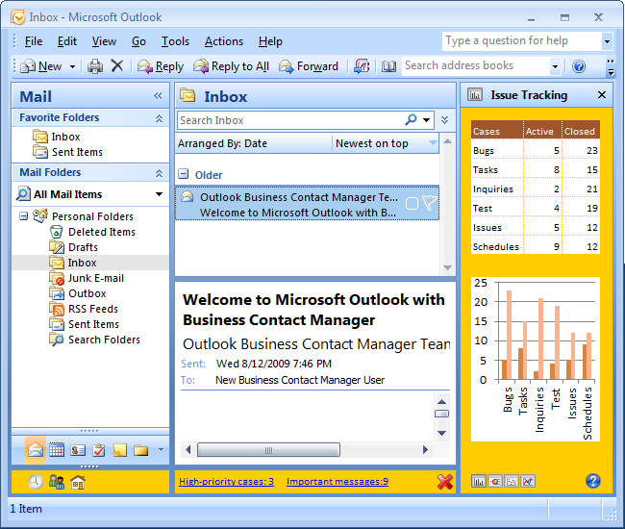Open the File menu
Viewport: 625px width, 529px height.
(34, 41)
